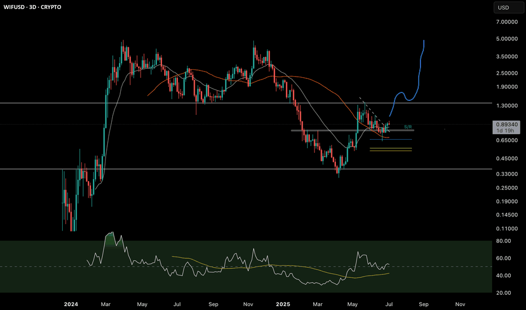Screen dimensions: 526x310
Task: Click the 0.25000 price axis label
Action: pyautogui.click(x=507, y=188)
